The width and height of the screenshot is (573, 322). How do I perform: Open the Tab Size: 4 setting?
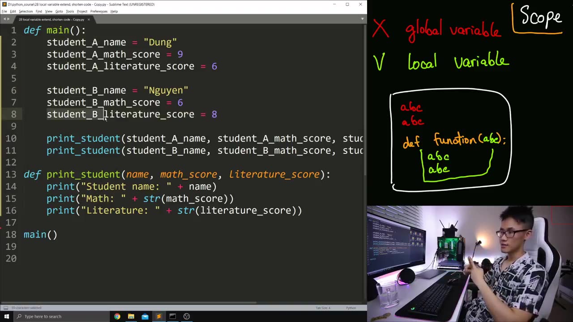(323, 308)
